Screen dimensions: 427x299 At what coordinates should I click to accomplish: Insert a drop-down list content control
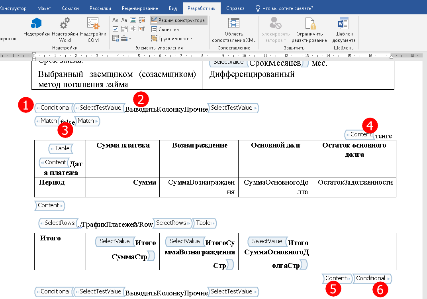[x=133, y=29]
